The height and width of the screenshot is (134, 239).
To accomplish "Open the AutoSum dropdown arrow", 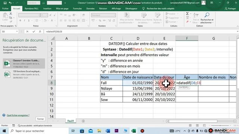I will click(x=190, y=14).
